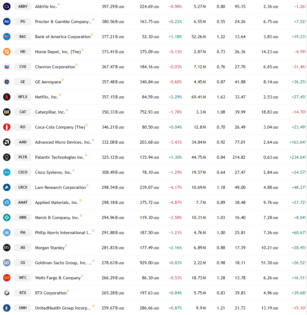Click the Wells Fargo logo icon
307x315 pixels.
pos(7,278)
